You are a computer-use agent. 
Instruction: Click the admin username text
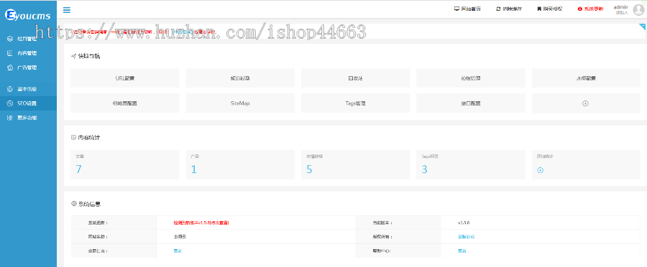tap(620, 7)
